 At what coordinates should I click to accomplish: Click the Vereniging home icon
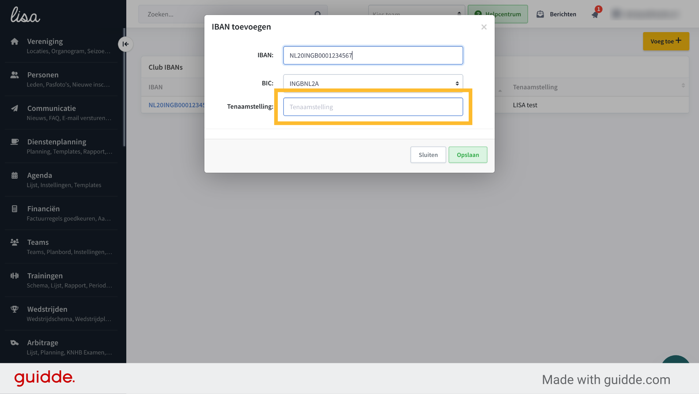(15, 41)
